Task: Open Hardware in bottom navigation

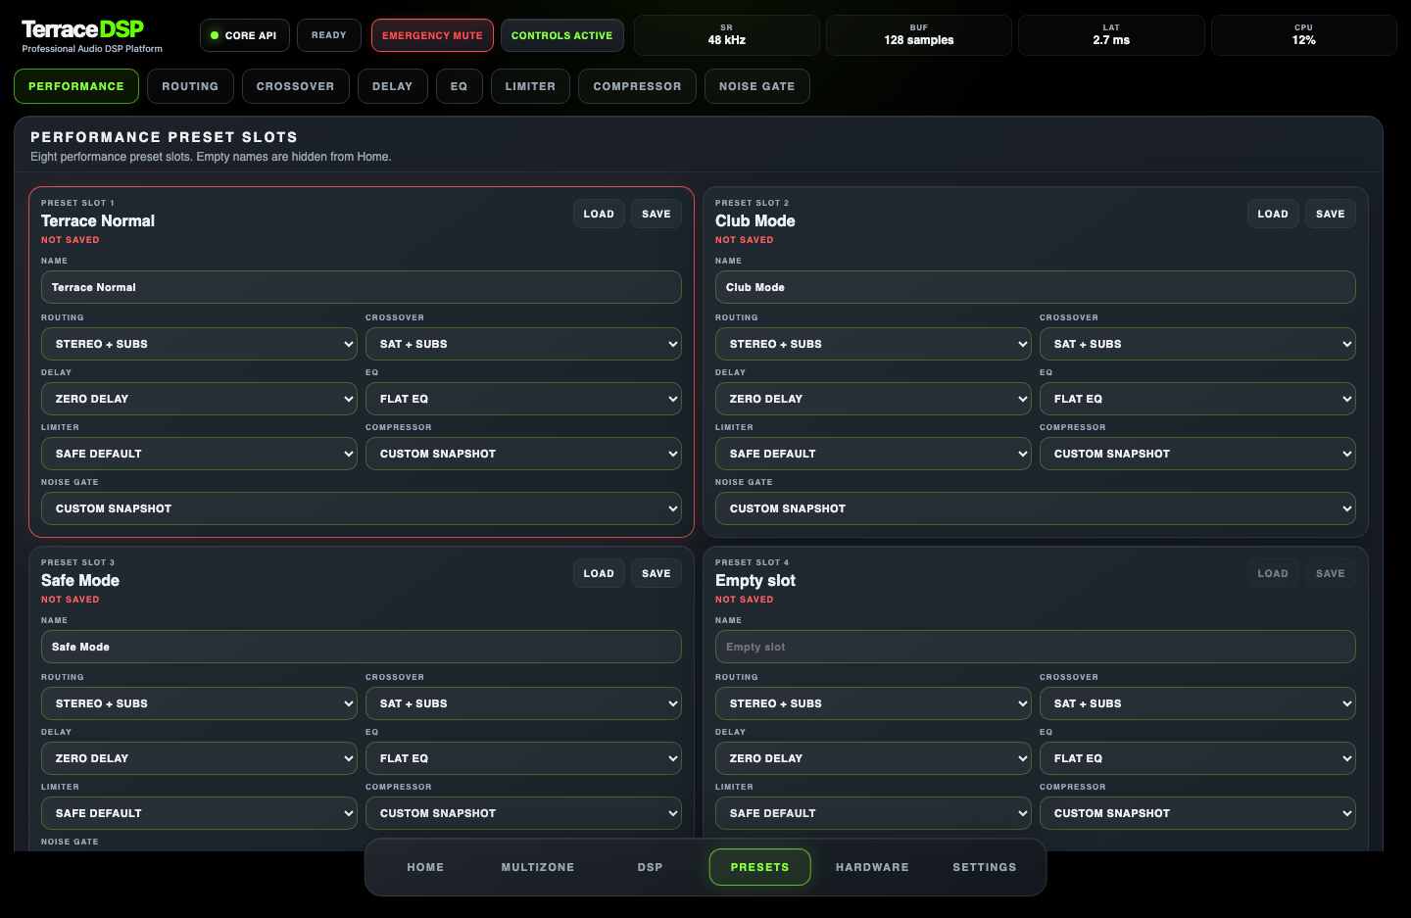Action: [872, 867]
